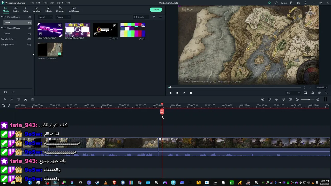Take a snapshot of the preview
This screenshot has width=331, height=186.
(x=312, y=93)
